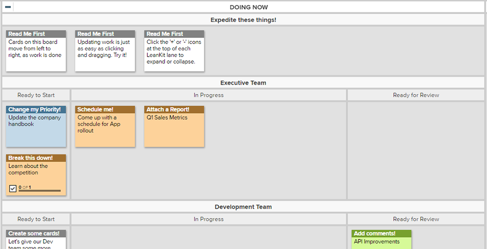The height and width of the screenshot is (249, 487).
Task: Collapse the DOING NOW lane
Action: coord(8,7)
